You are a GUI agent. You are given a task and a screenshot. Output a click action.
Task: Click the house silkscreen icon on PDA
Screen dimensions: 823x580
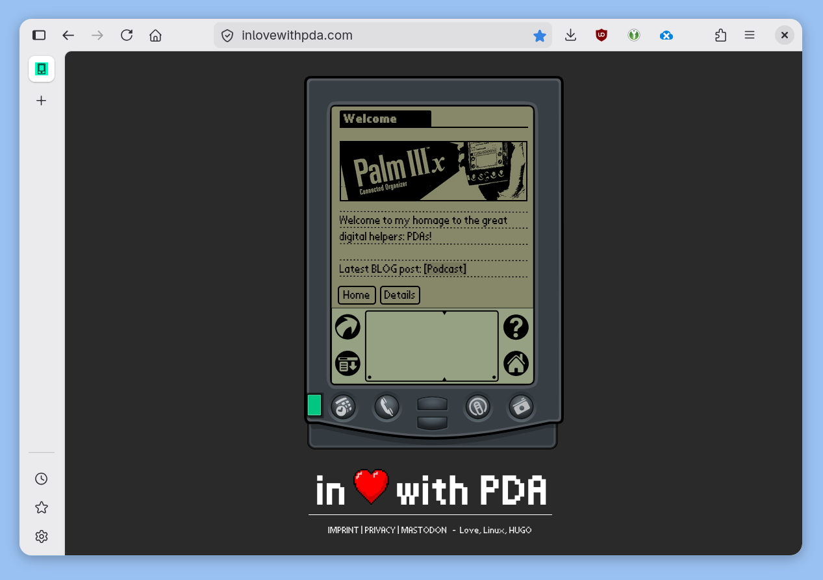(x=516, y=364)
